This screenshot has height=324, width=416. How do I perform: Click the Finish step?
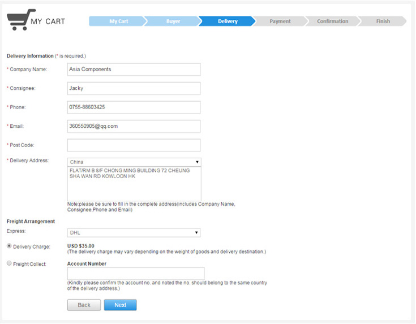point(383,21)
